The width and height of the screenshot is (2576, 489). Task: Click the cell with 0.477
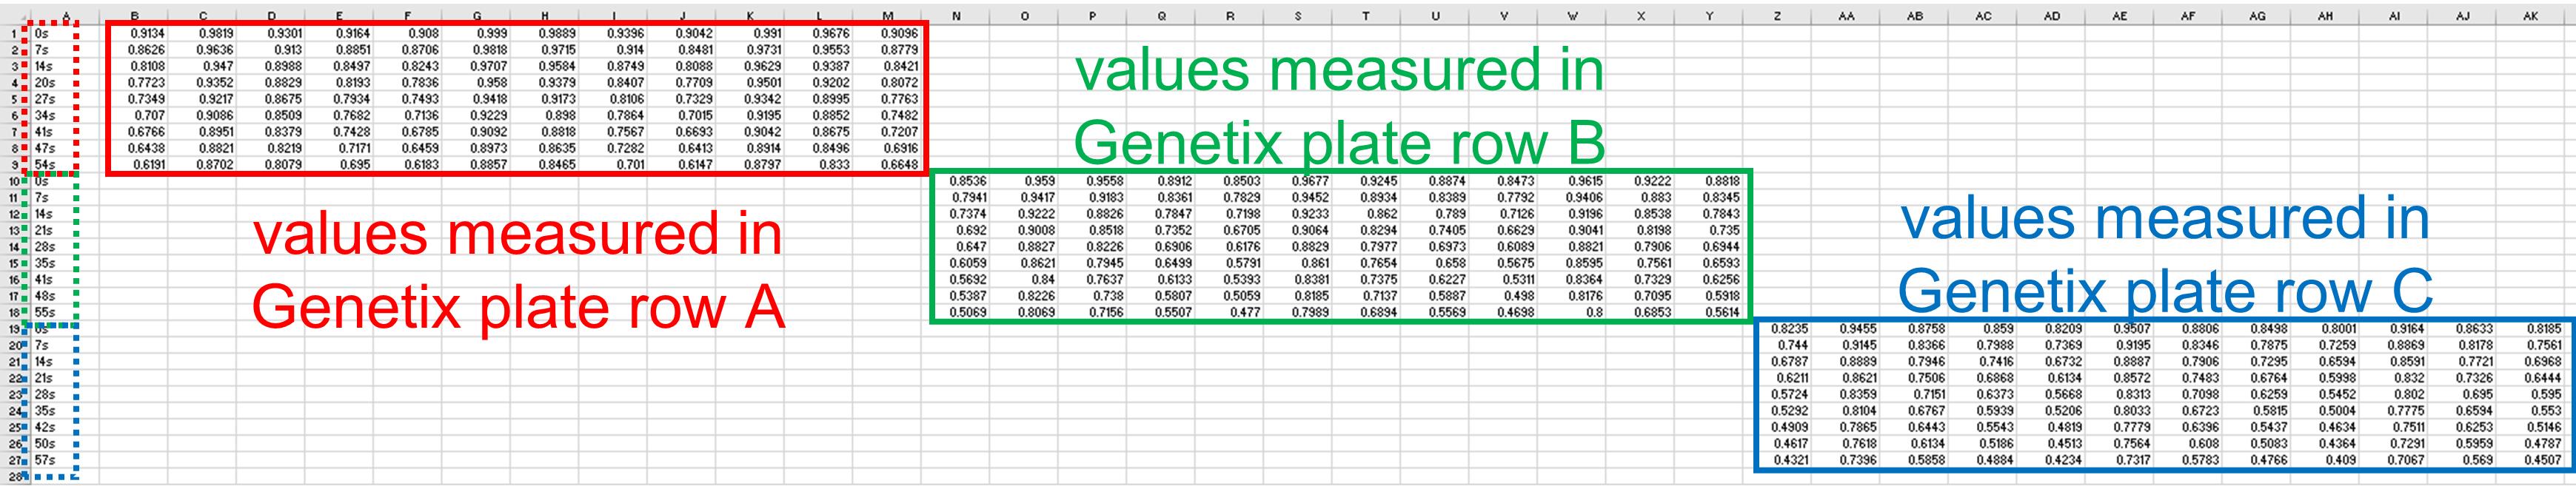pyautogui.click(x=1229, y=312)
